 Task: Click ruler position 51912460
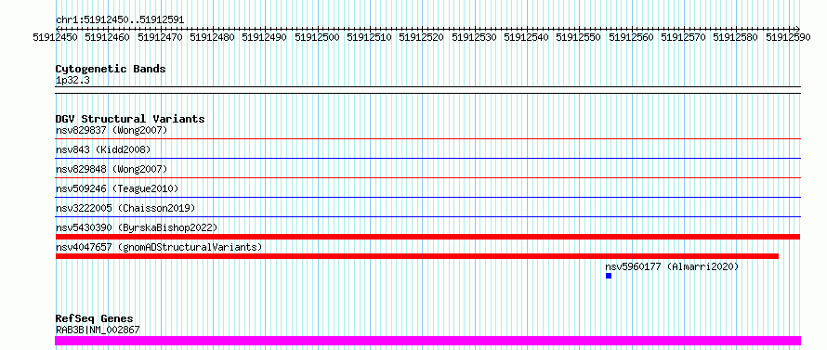click(108, 37)
